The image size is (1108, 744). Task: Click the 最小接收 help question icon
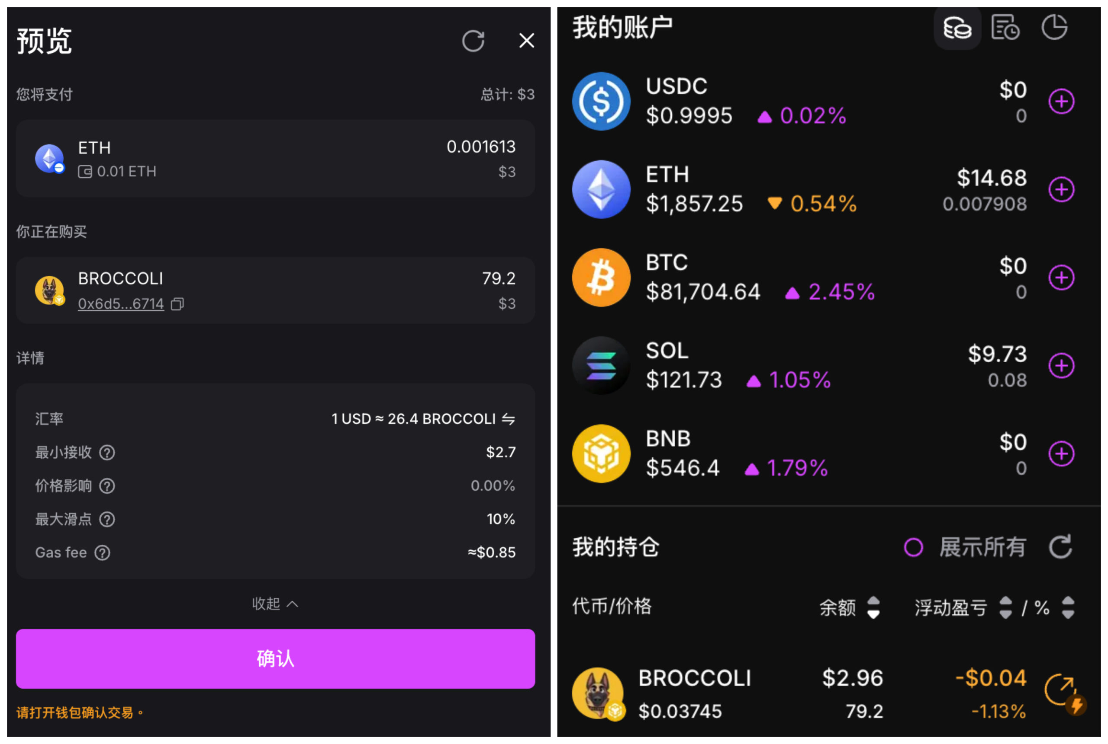tap(107, 453)
